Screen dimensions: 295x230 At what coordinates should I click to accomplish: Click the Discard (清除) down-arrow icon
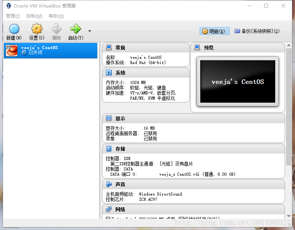tap(56, 28)
